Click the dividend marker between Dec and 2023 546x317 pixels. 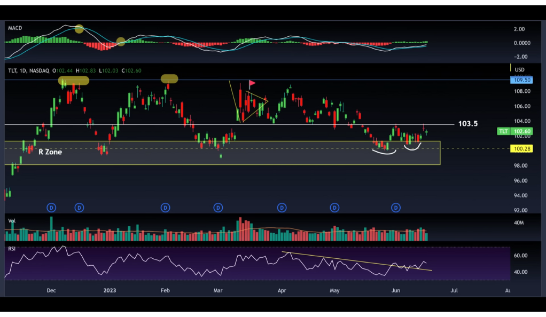coord(79,208)
